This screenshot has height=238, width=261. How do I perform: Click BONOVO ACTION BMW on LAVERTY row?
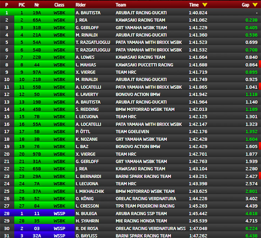(138, 94)
